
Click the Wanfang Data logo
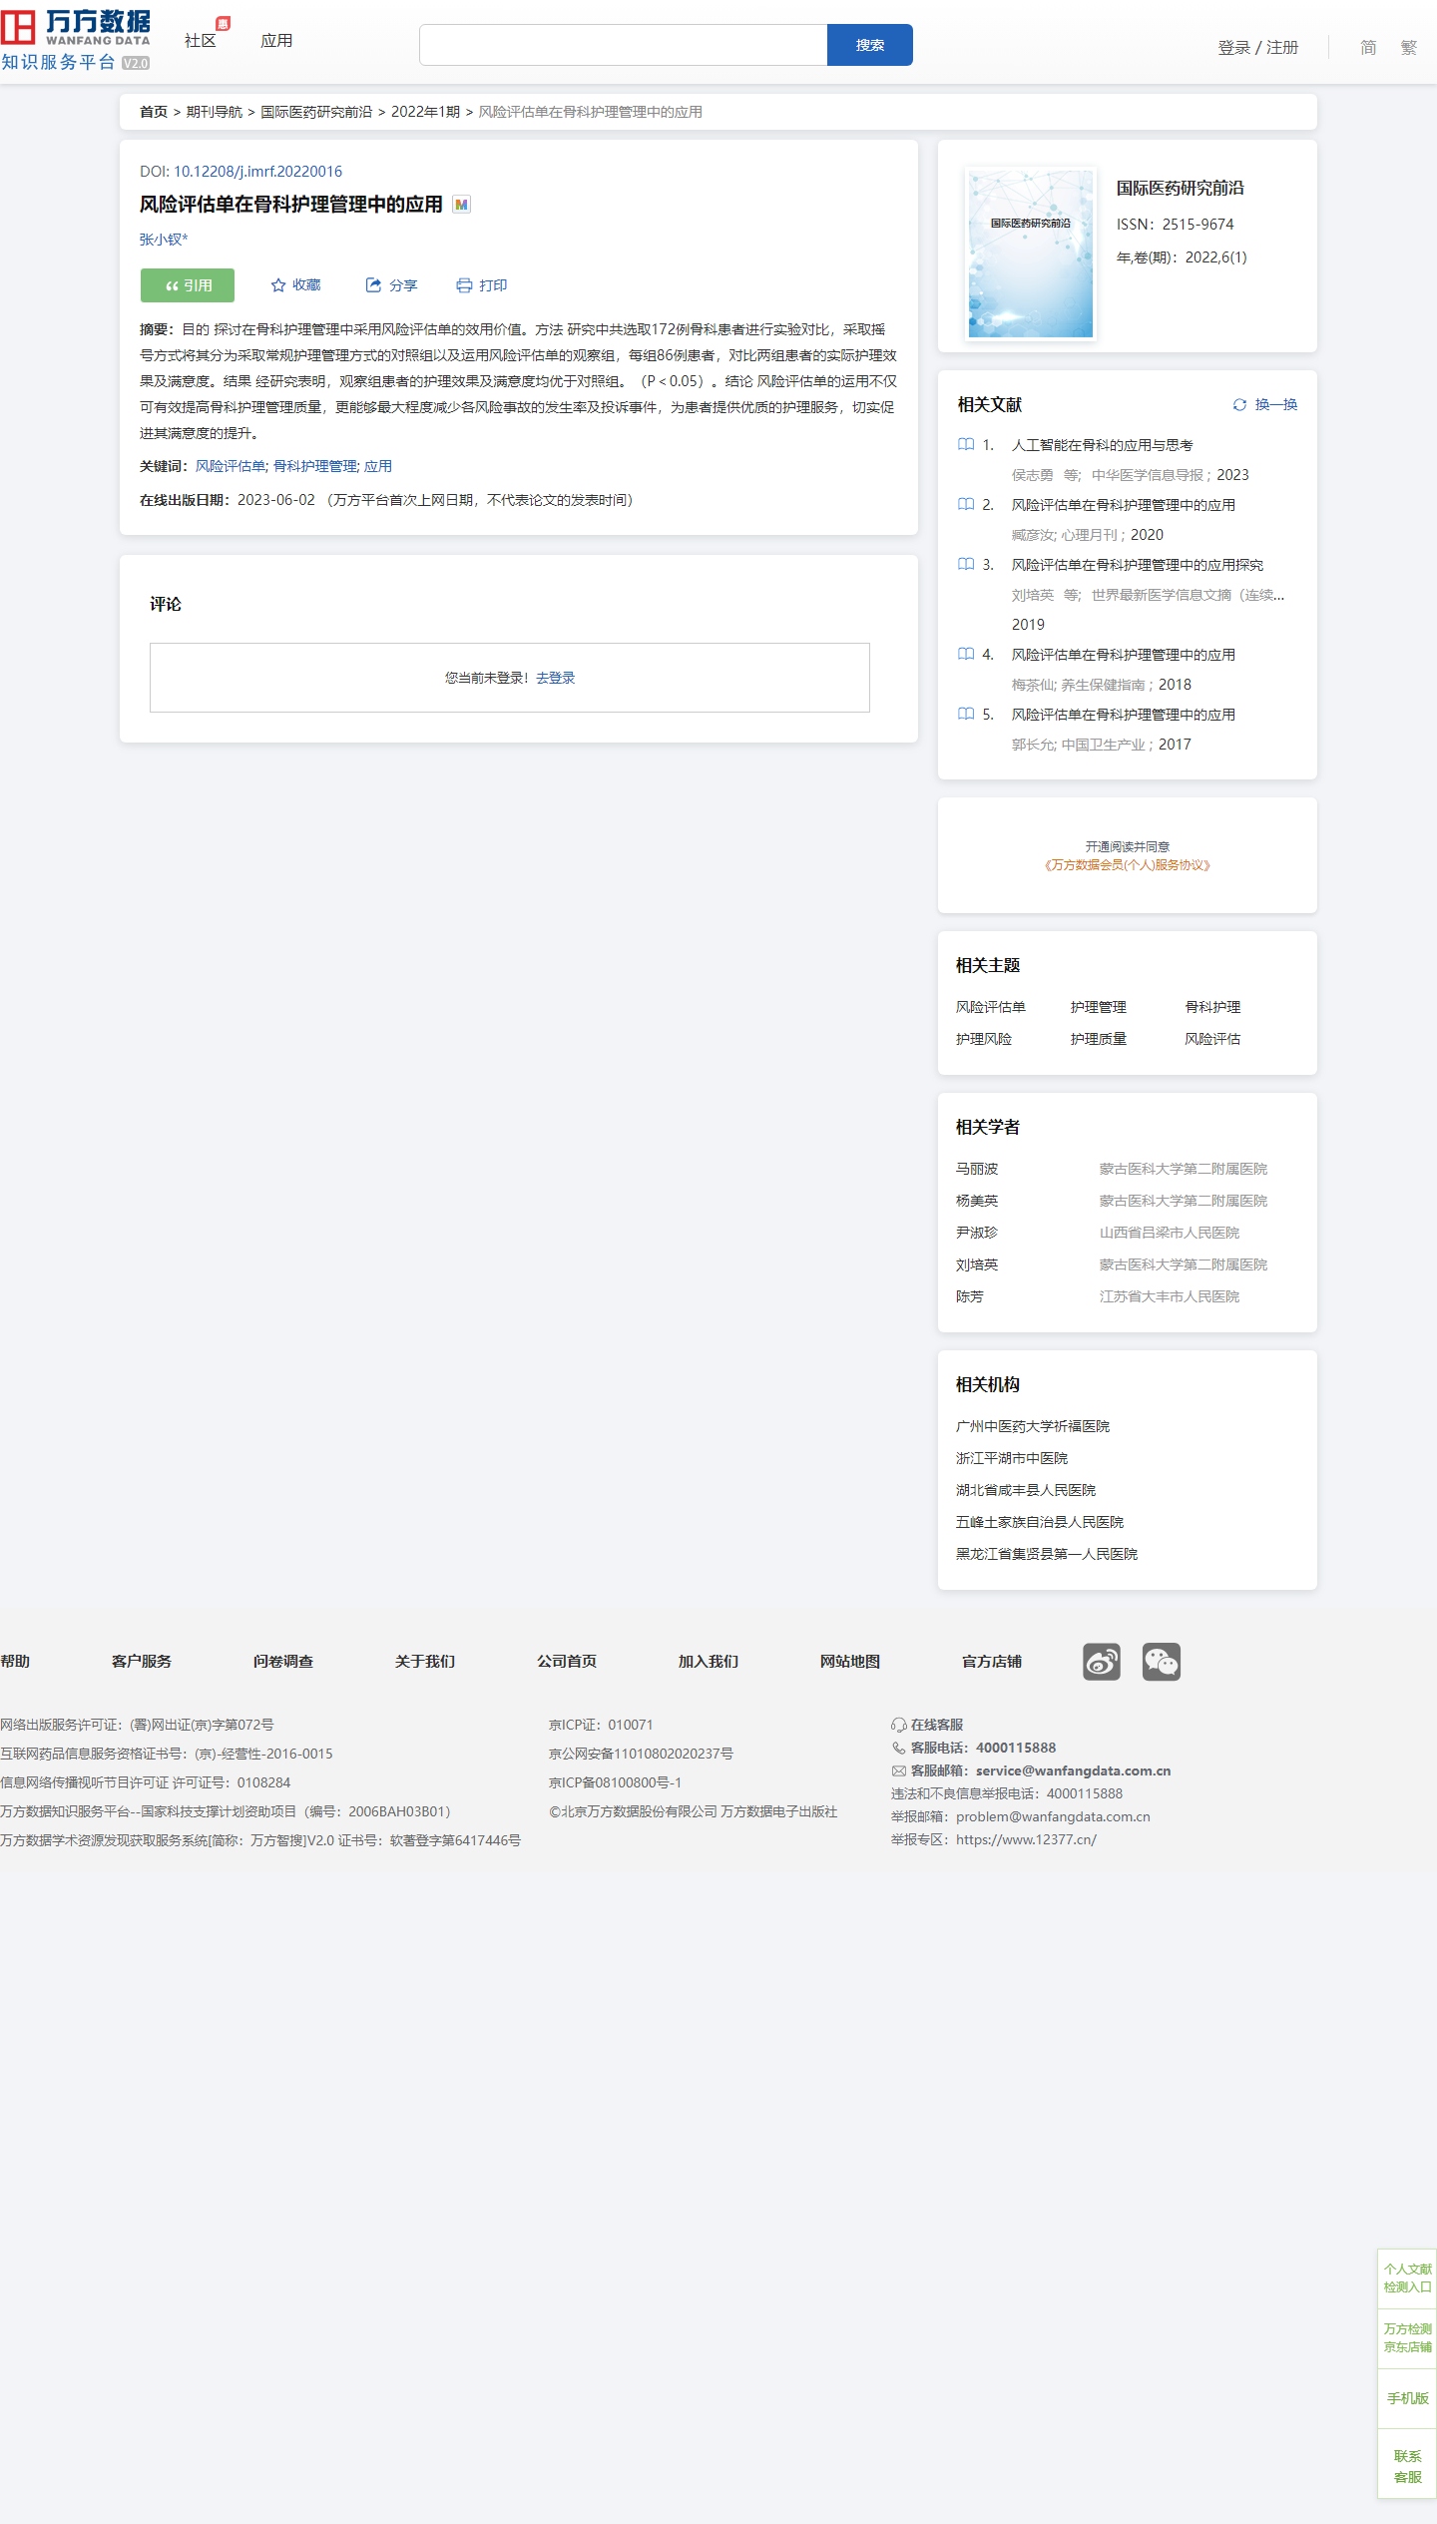[x=76, y=40]
